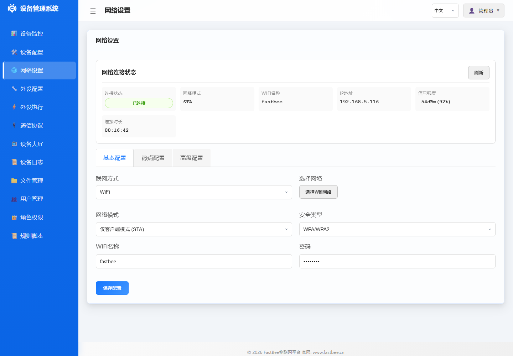
Task: Click the www.fastbee.cn footer link
Action: click(x=328, y=352)
